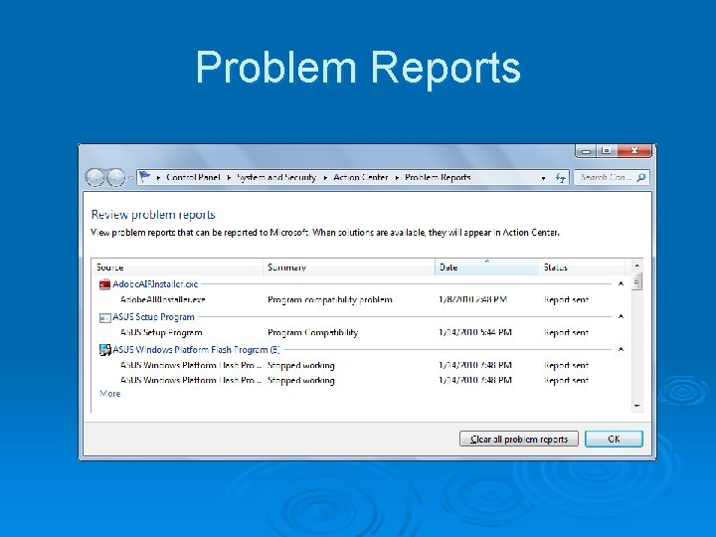
Task: Collapse the ASUS Setup Program group
Action: [x=621, y=316]
